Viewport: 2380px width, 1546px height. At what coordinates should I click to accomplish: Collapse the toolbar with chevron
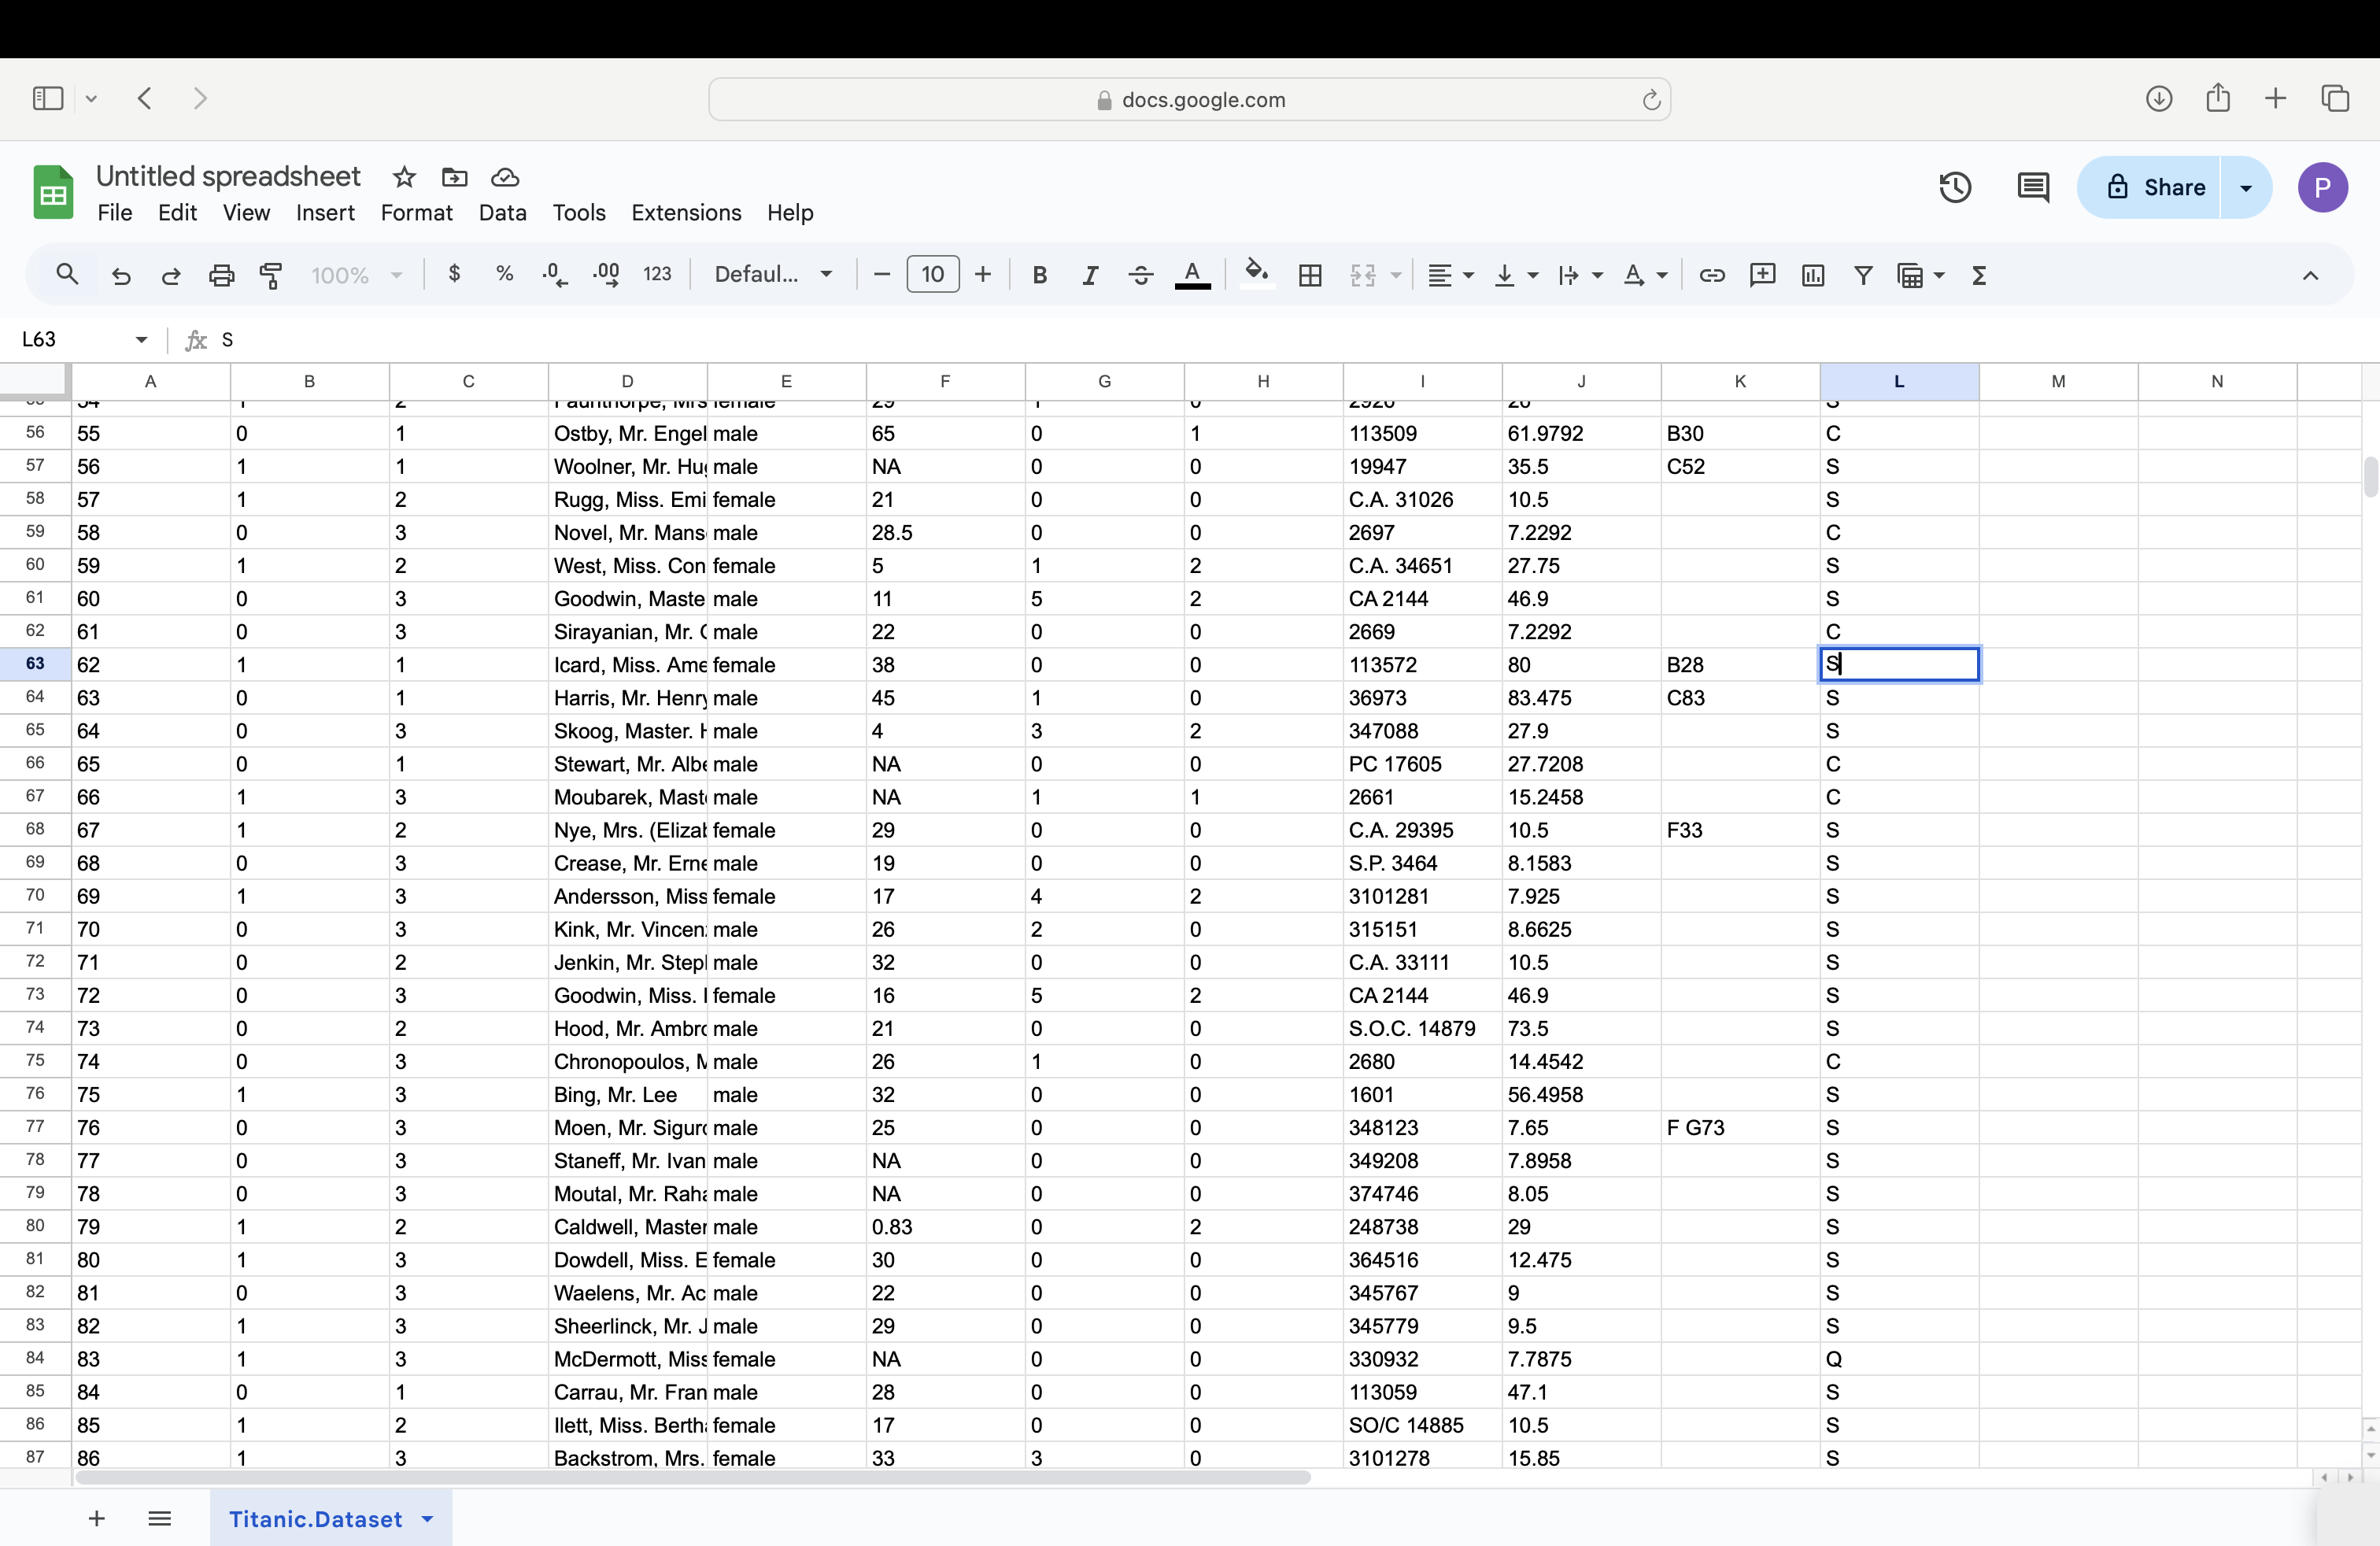click(x=2310, y=275)
